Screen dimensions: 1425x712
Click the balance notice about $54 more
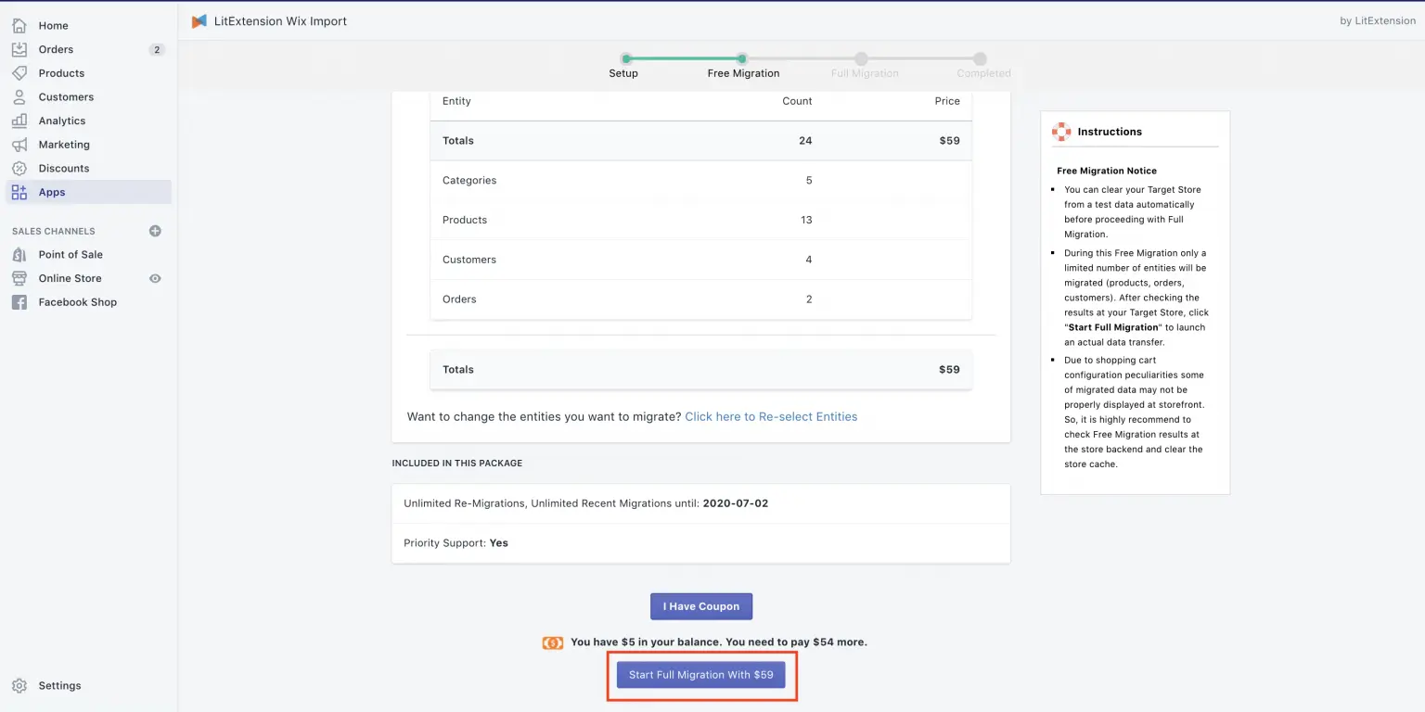coord(719,642)
